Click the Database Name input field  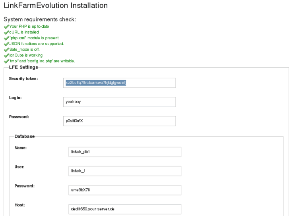[125, 152]
